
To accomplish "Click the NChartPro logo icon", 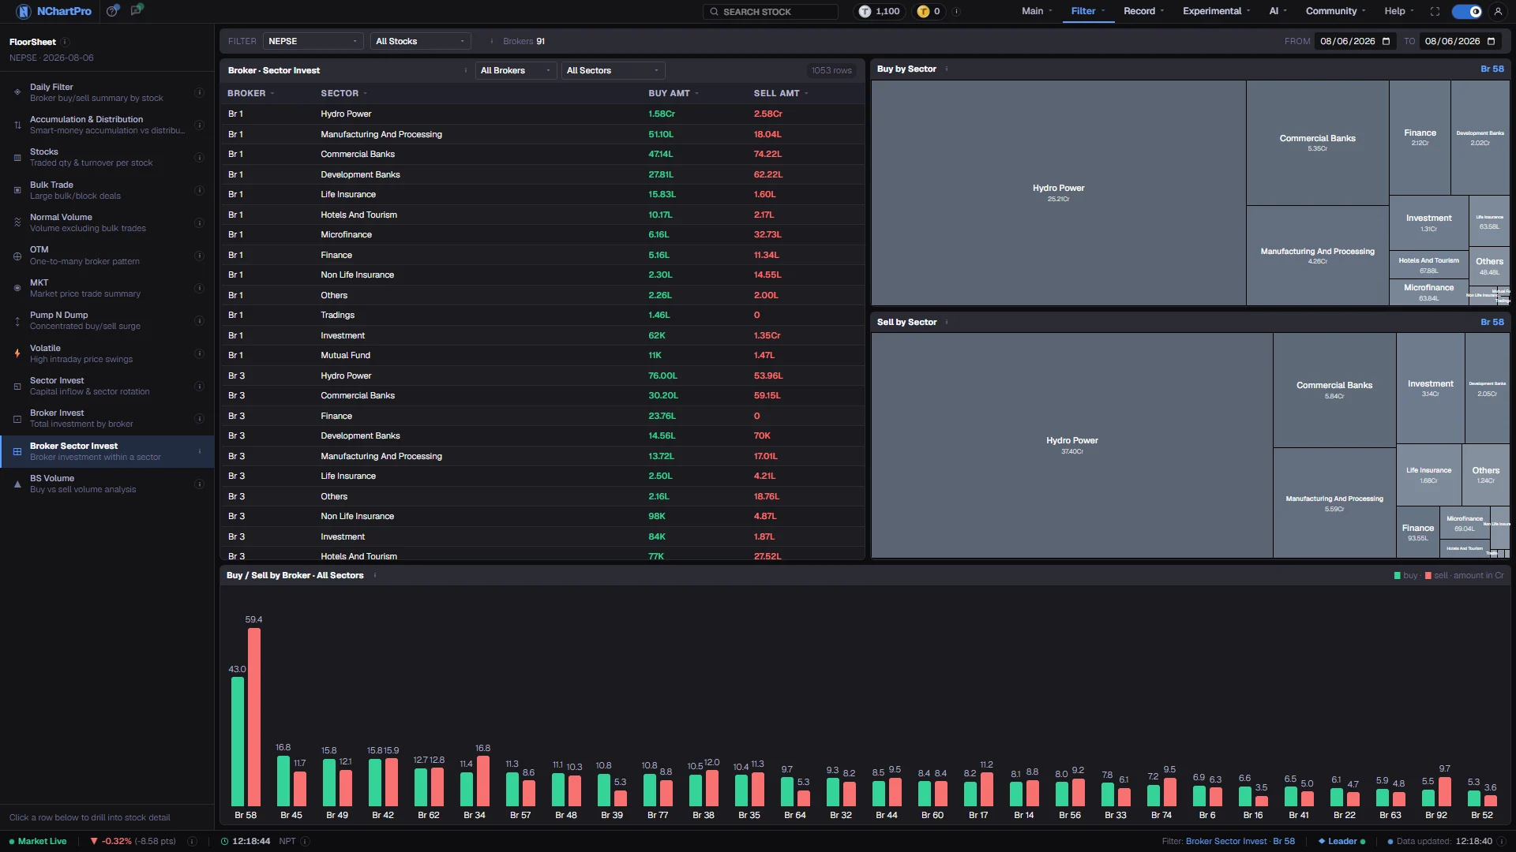I will click(x=24, y=11).
